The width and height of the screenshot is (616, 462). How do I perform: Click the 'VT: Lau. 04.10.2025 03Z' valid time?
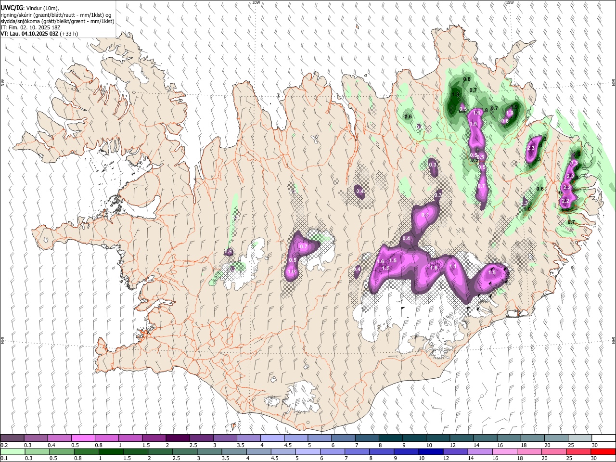30,34
